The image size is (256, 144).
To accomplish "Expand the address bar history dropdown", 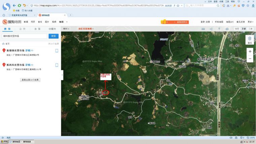I will tap(182, 5).
